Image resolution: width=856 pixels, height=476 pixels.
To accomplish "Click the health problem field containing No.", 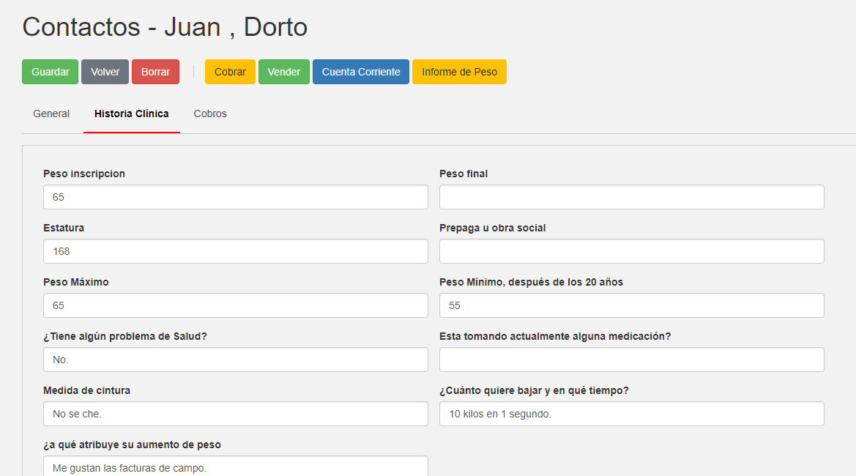I will click(x=235, y=360).
